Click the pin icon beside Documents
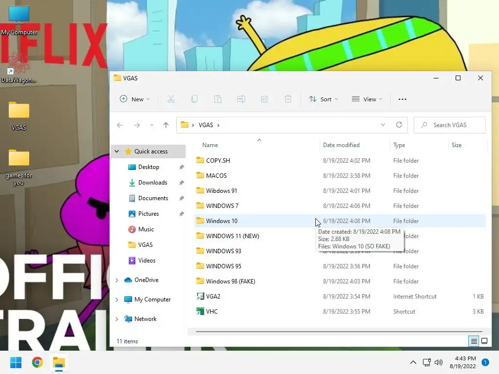This screenshot has height=374, width=499. (181, 198)
